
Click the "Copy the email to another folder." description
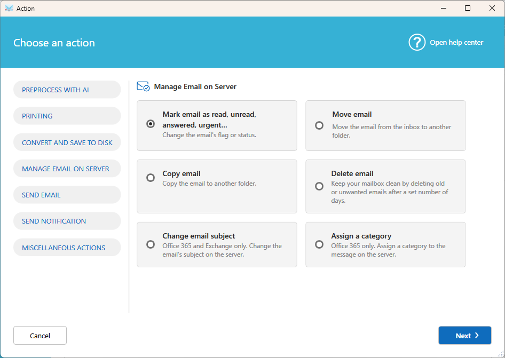209,184
